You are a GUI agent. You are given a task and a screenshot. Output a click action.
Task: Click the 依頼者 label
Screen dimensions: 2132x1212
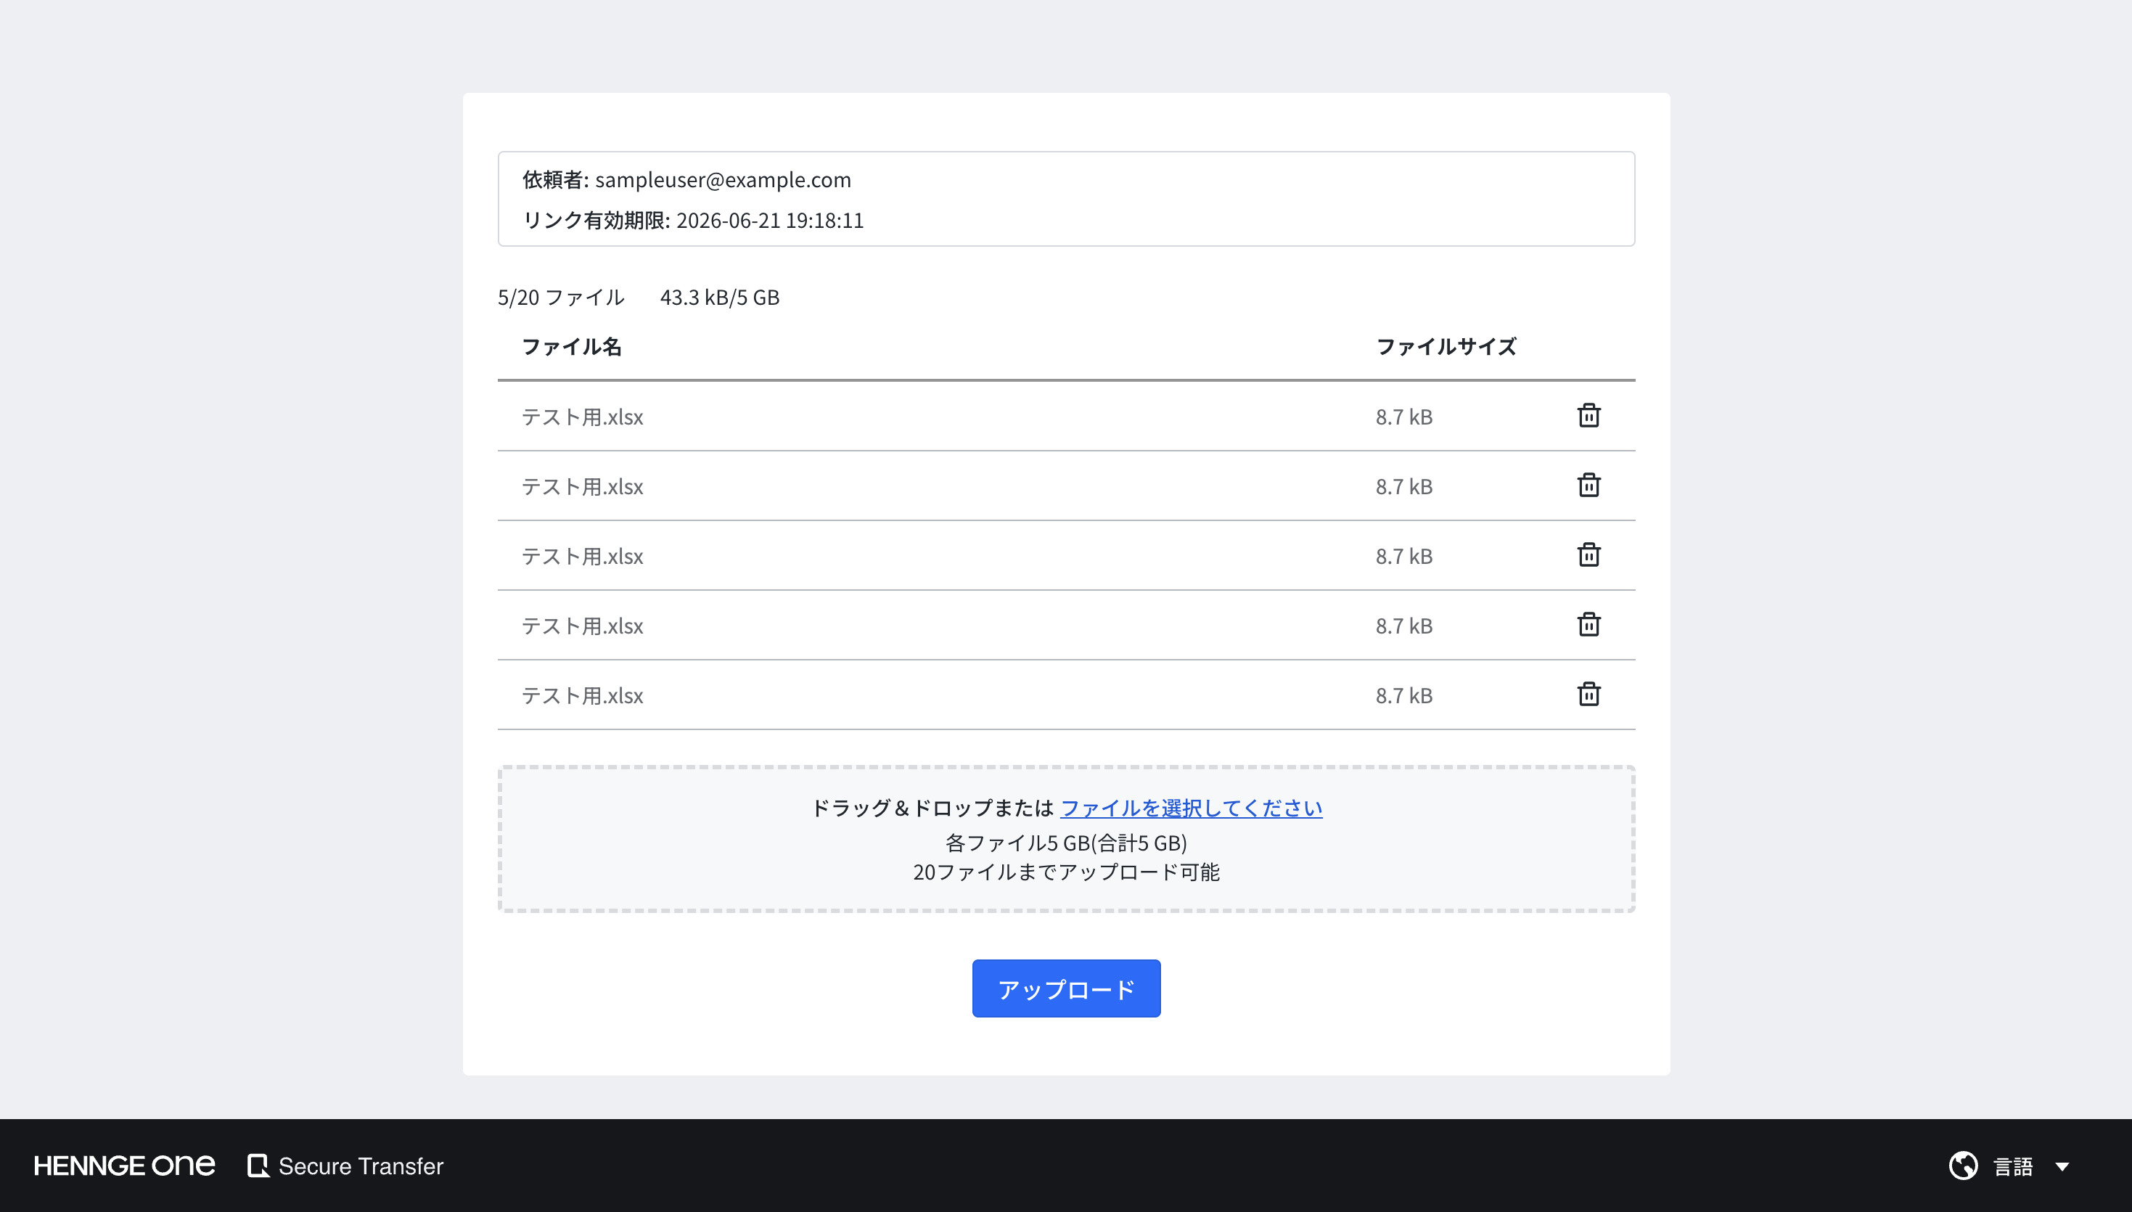tap(555, 180)
